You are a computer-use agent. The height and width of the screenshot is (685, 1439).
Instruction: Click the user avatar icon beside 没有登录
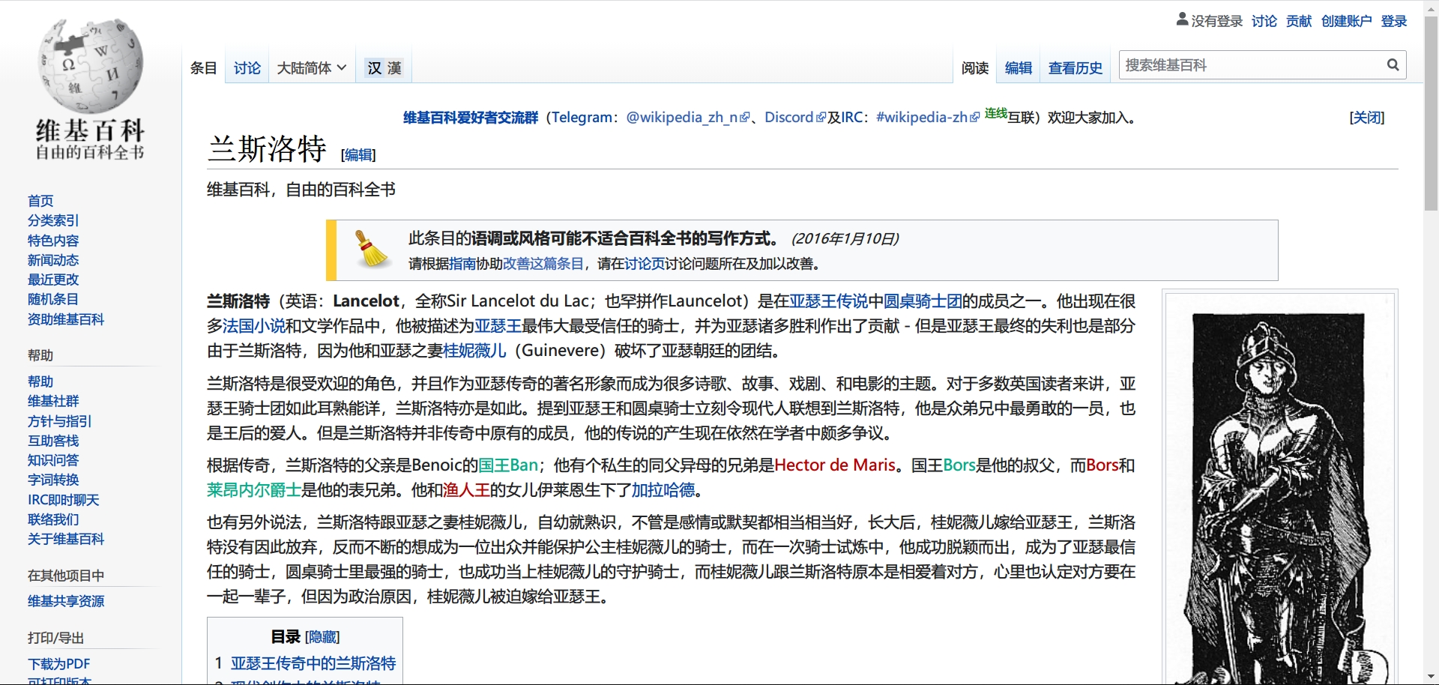pos(1182,19)
